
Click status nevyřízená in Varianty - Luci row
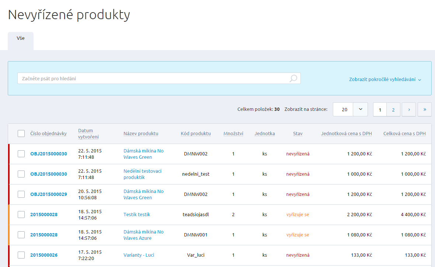point(297,255)
